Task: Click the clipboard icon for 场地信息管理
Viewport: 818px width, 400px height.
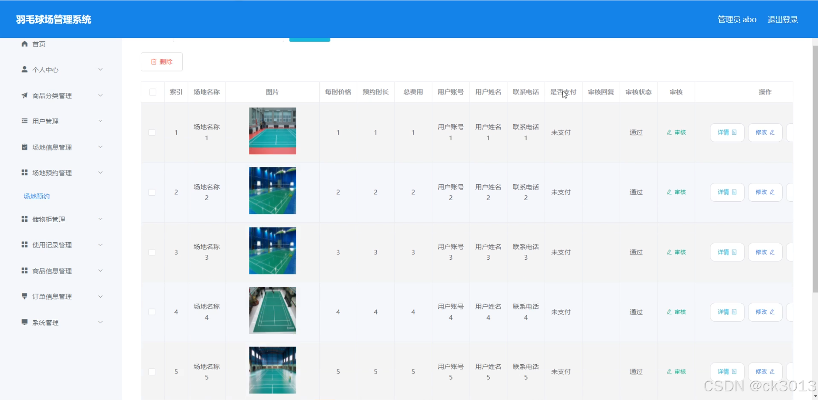Action: pyautogui.click(x=24, y=147)
